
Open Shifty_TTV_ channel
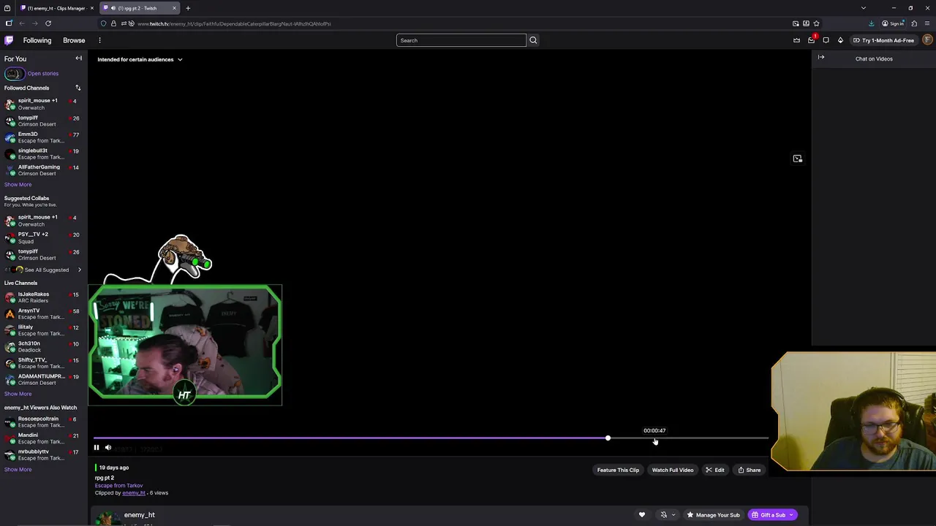(44, 363)
